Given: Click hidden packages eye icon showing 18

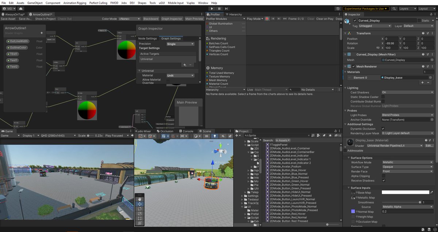Looking at the screenshot, I should click(338, 136).
